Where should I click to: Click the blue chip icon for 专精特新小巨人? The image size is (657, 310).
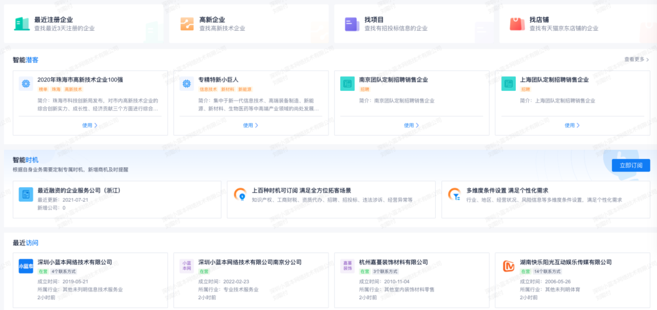186,83
